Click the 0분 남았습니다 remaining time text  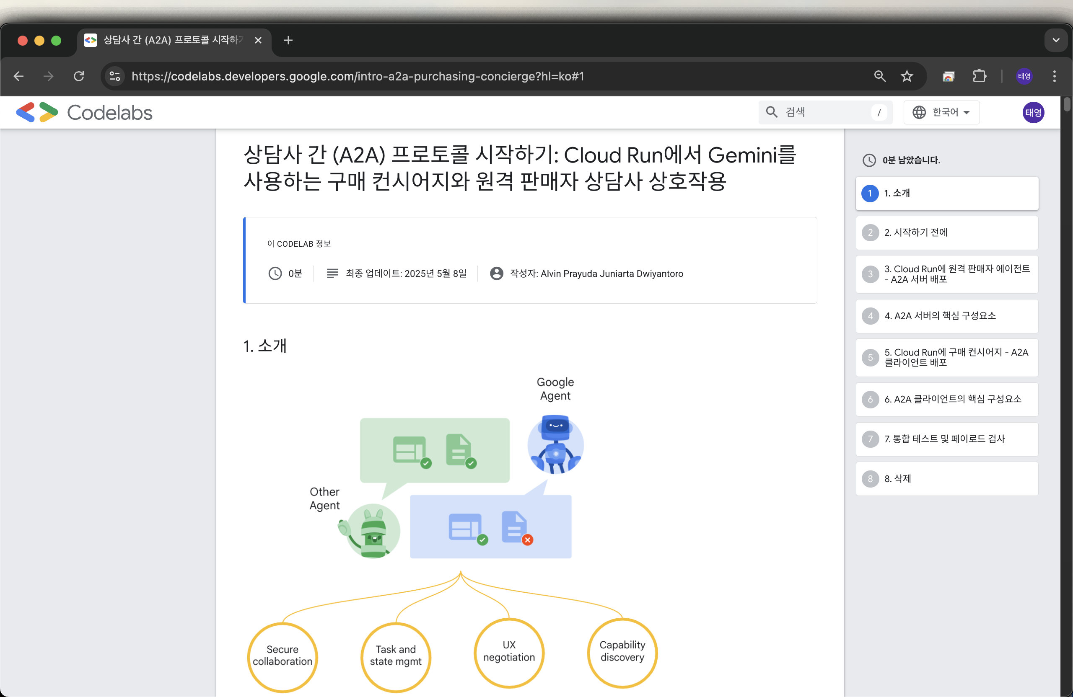point(911,160)
